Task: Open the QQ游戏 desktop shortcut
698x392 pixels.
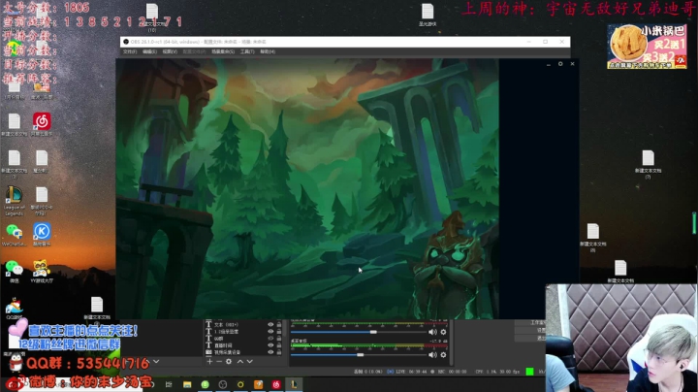Action: point(15,309)
